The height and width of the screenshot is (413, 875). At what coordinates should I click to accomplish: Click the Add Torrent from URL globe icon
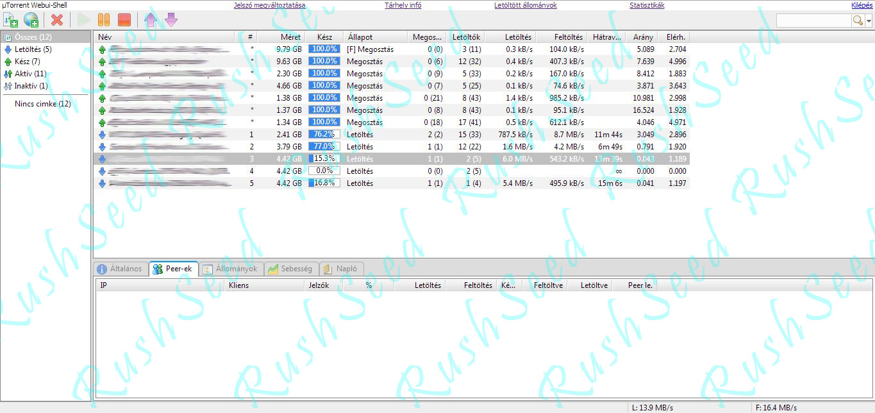pos(31,20)
